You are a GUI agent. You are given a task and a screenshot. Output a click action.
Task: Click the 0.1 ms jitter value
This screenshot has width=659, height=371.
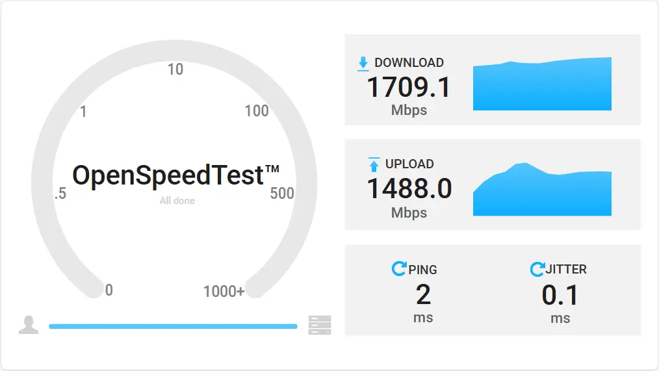(560, 295)
